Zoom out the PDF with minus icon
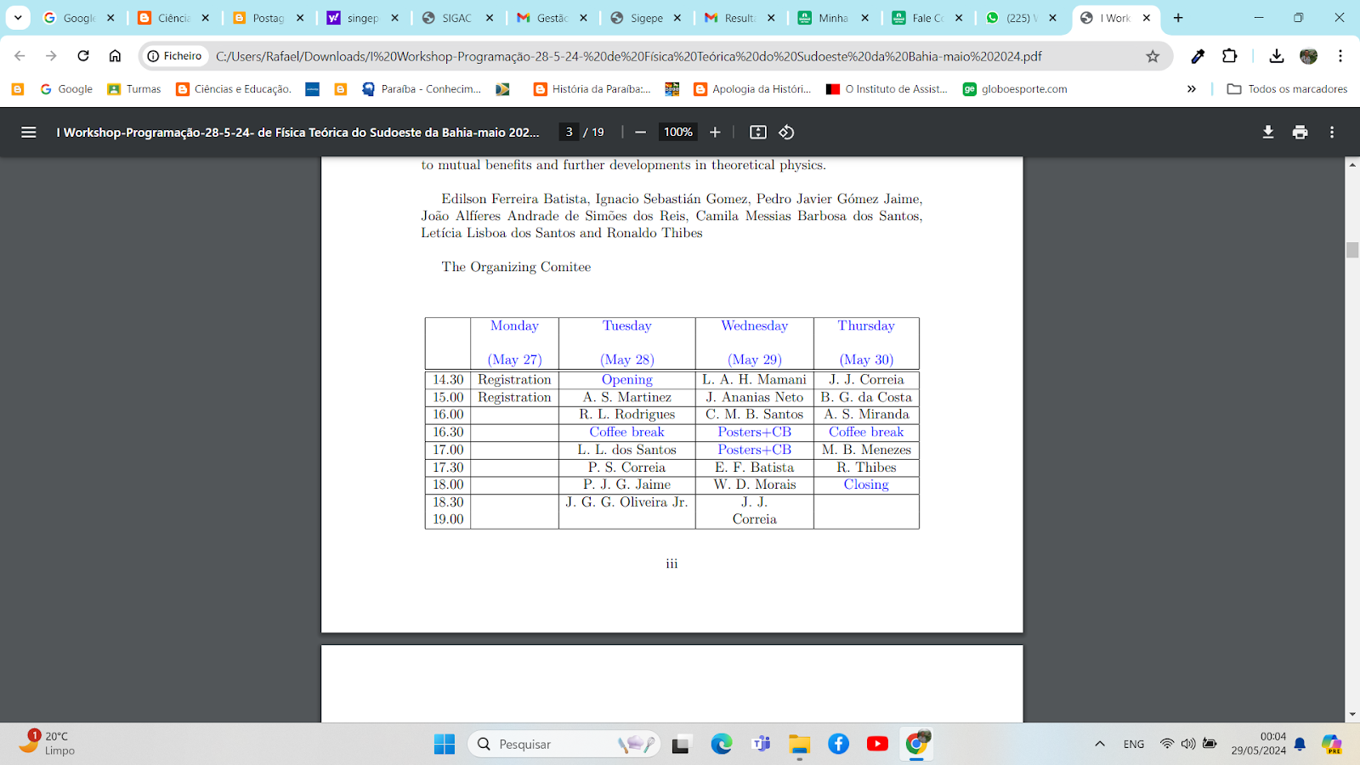 pos(641,132)
